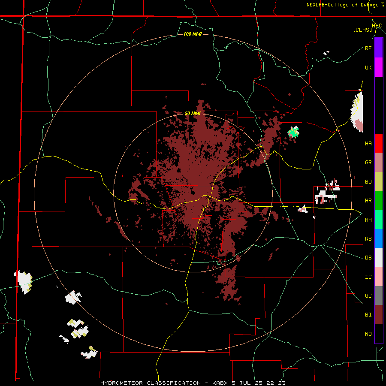This screenshot has height=386, width=386.
Task: Select the HR legend label
Action: click(368, 201)
